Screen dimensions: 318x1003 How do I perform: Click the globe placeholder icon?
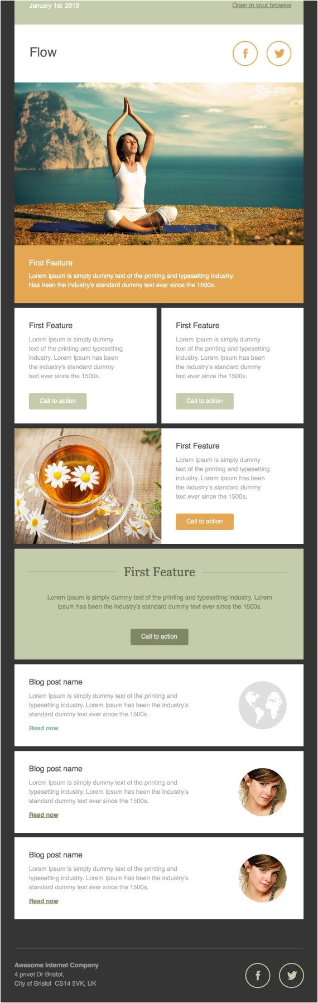[263, 705]
